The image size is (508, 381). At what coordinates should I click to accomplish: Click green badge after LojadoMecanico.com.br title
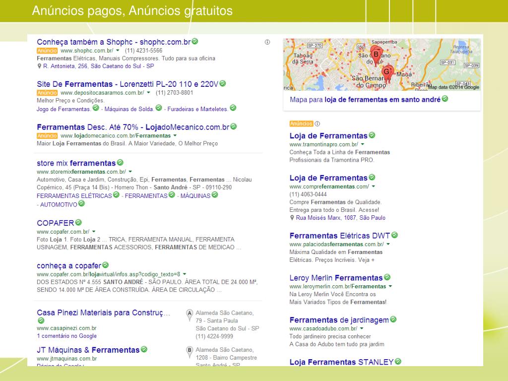[234, 127]
